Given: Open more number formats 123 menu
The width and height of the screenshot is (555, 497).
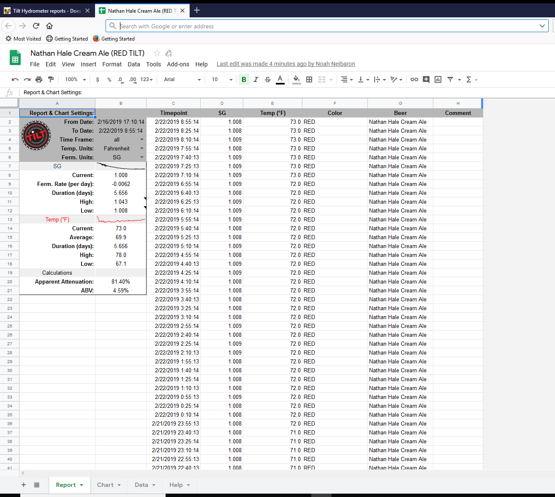Looking at the screenshot, I should pyautogui.click(x=147, y=79).
